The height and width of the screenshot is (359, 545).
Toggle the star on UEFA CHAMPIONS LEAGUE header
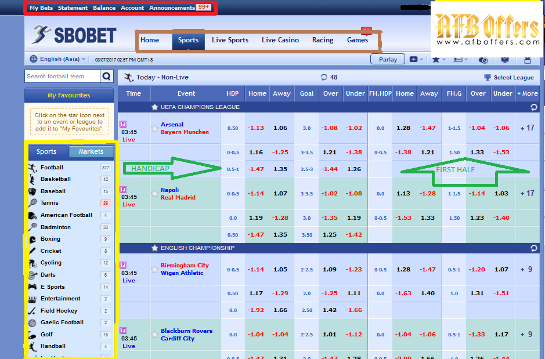click(154, 106)
